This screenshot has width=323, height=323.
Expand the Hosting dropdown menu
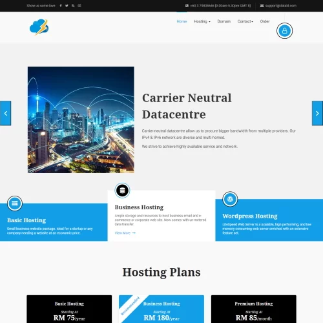202,21
